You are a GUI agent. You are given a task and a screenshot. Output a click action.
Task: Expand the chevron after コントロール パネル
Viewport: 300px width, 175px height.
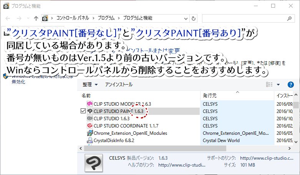pyautogui.click(x=93, y=18)
